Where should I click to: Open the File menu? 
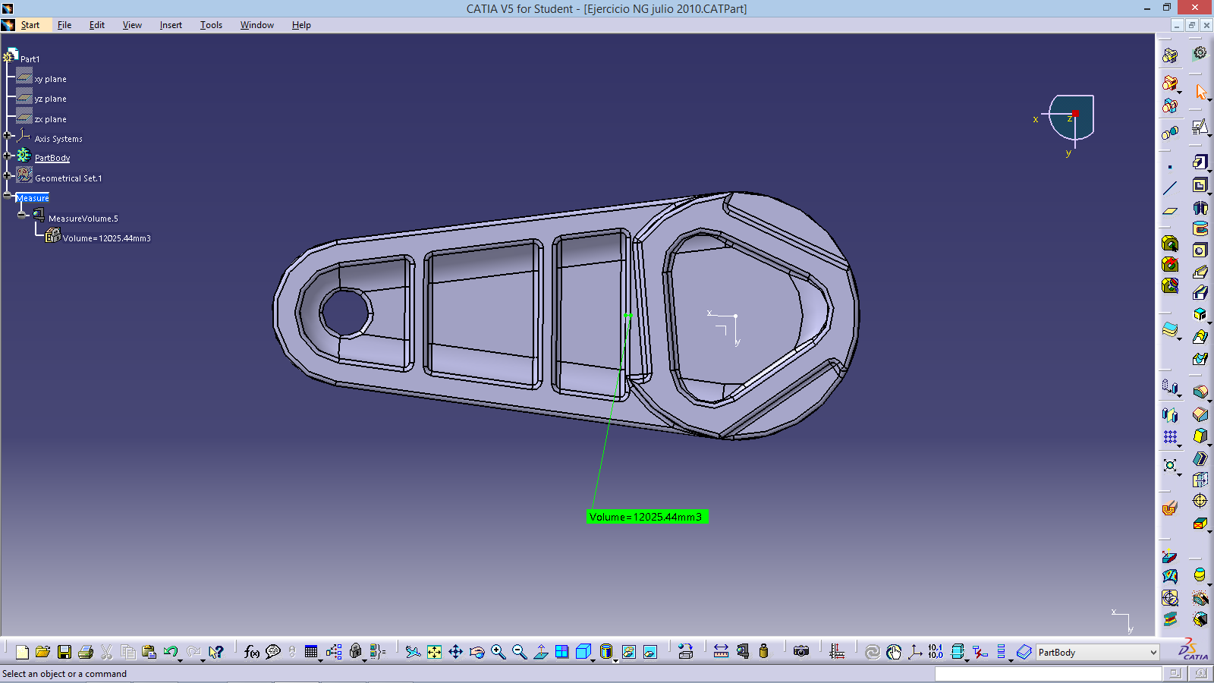tap(64, 25)
